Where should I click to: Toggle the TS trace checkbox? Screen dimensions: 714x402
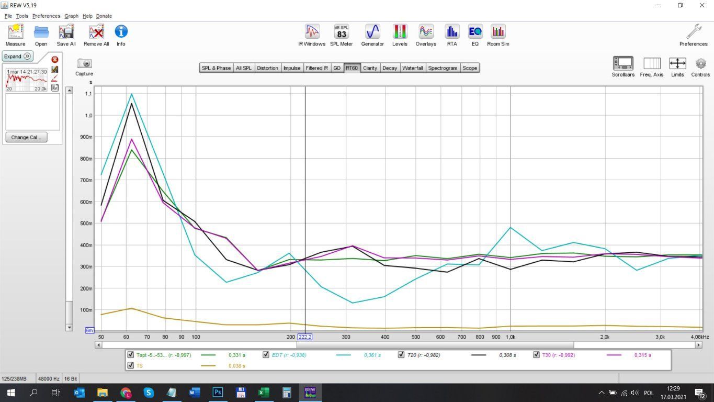(131, 365)
